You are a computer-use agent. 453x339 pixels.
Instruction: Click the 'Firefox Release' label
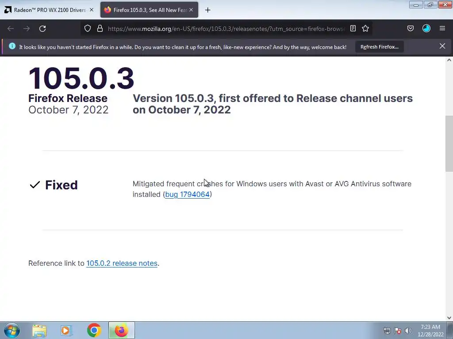tap(68, 98)
